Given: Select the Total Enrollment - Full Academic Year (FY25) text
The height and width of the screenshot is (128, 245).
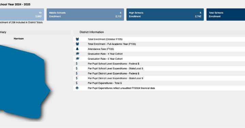Looking at the screenshot, I should 112,44.
